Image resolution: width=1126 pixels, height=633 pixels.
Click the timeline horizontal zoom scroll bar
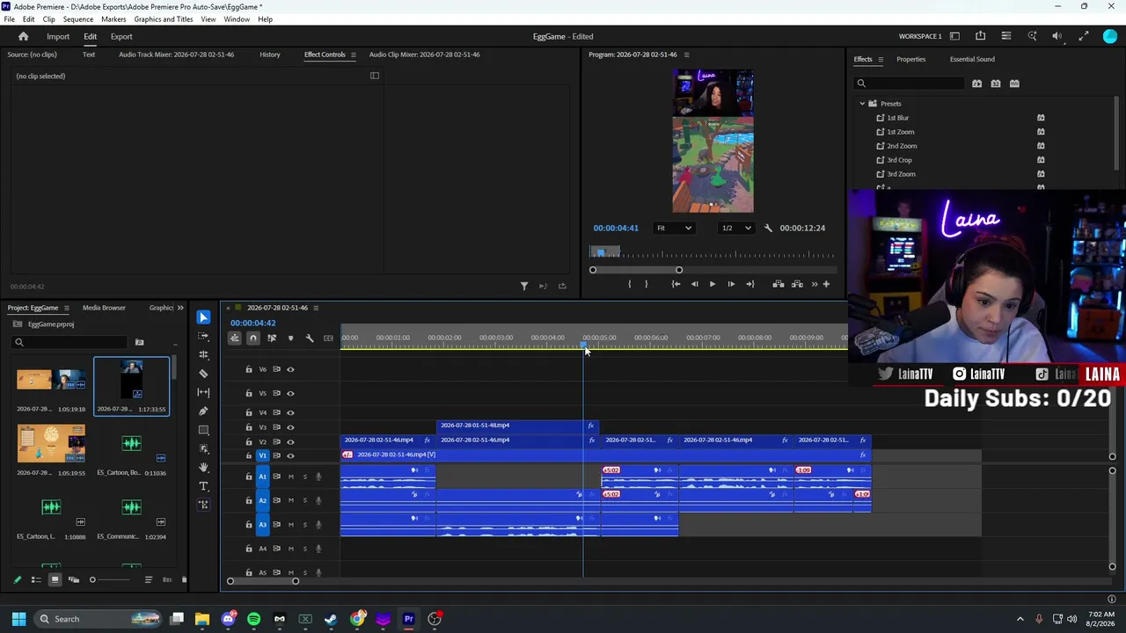(x=263, y=581)
